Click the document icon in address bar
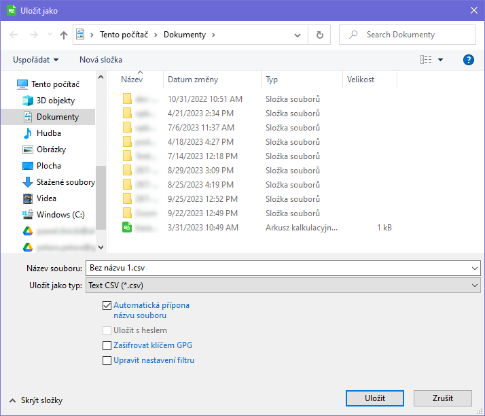 [x=80, y=35]
